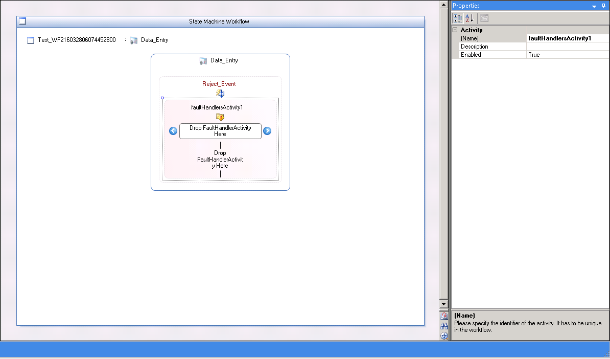
Task: Open the Property Pages toolbar icon
Action: (484, 18)
